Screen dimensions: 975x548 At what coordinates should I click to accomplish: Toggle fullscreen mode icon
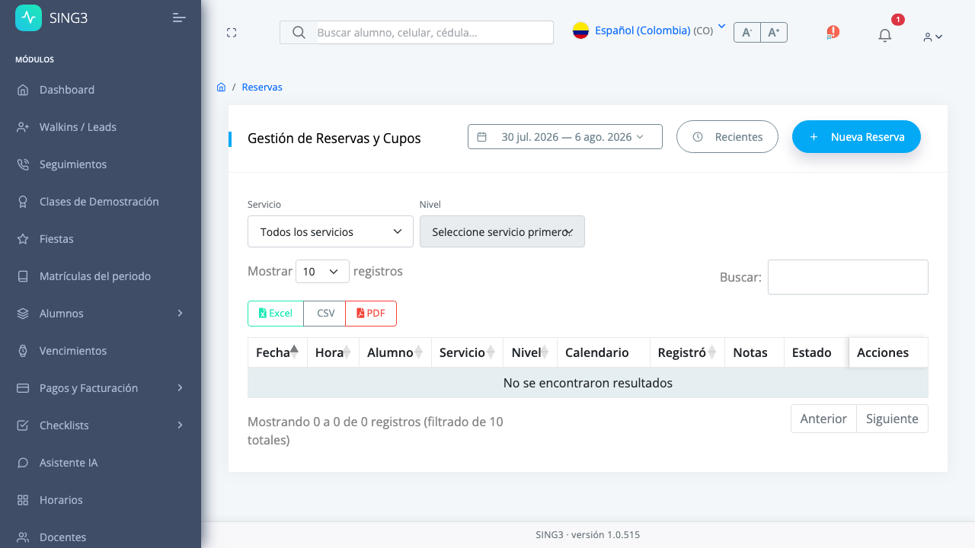pyautogui.click(x=232, y=33)
